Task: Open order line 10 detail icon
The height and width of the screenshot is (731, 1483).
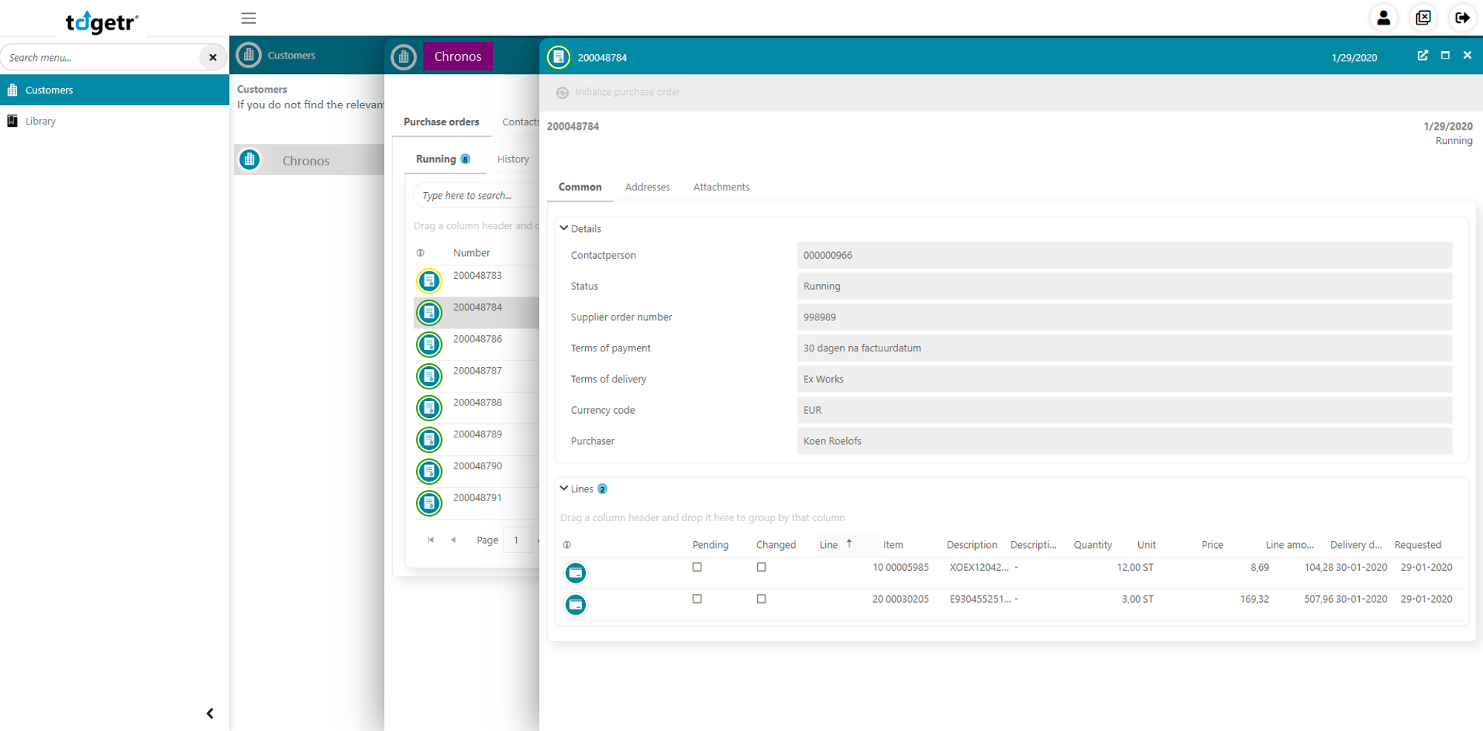Action: (575, 573)
